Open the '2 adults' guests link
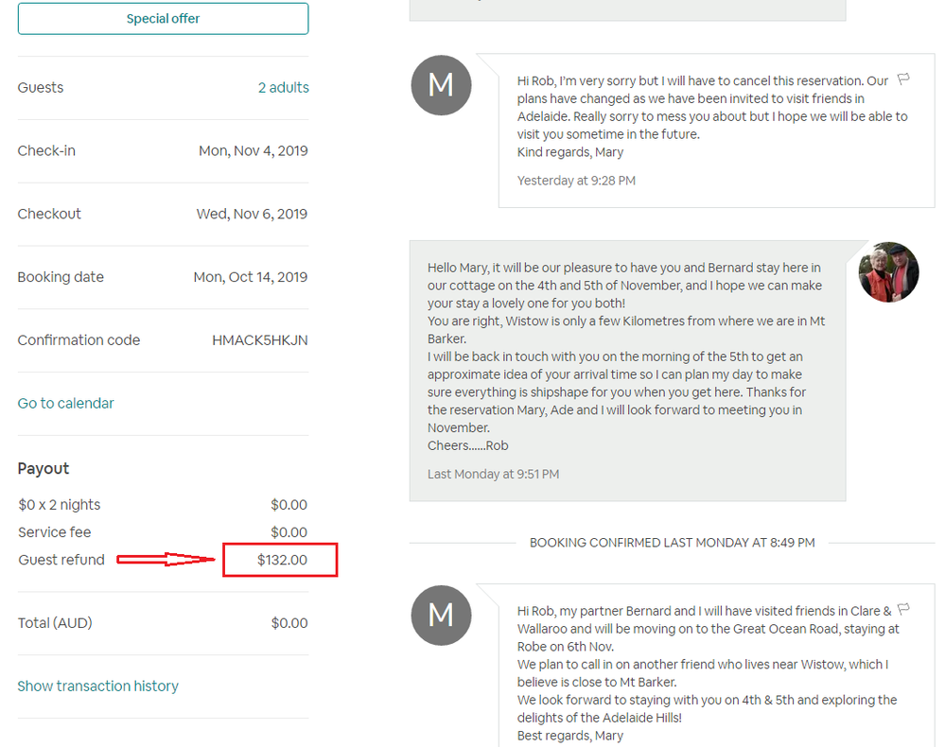The height and width of the screenshot is (747, 945). 283,88
